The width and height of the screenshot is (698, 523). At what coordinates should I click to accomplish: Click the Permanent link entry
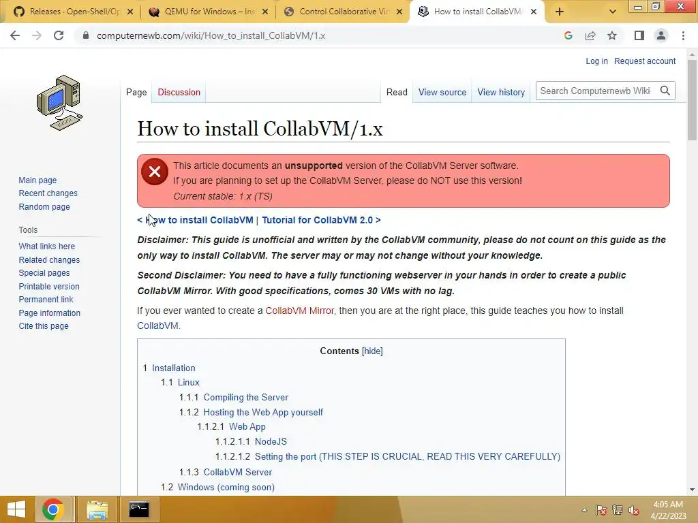coord(46,300)
